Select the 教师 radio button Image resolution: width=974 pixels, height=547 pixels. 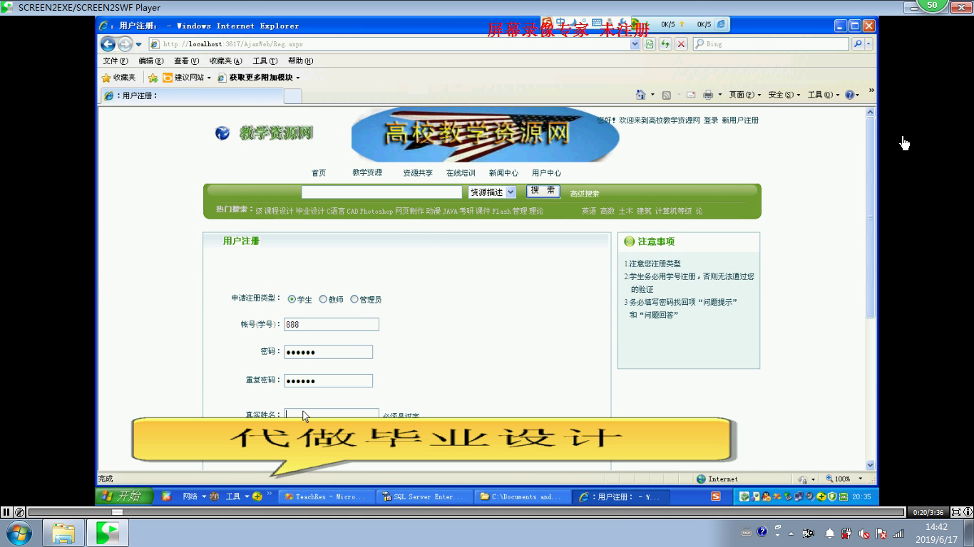pos(323,300)
